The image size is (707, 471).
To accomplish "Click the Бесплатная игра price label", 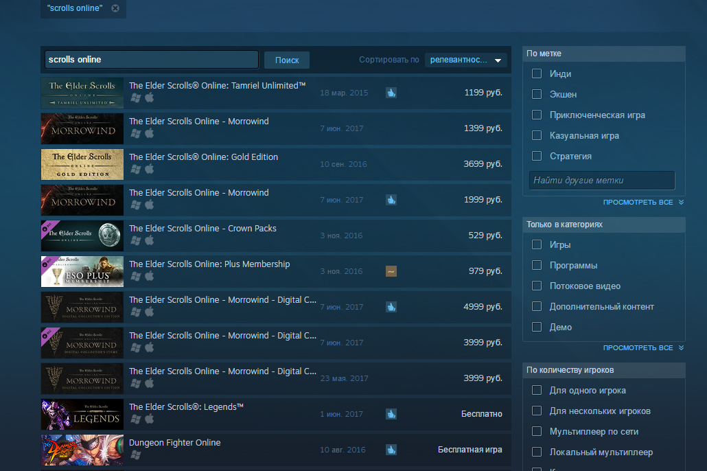I will click(470, 449).
